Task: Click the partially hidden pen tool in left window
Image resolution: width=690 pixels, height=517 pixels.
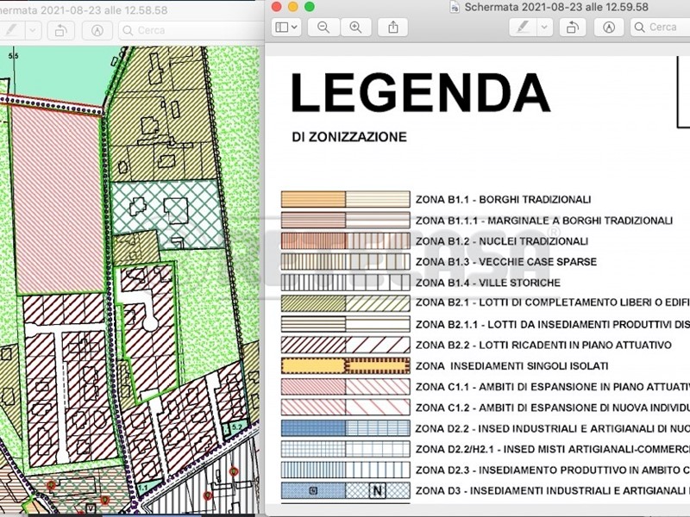Action: pos(10,29)
